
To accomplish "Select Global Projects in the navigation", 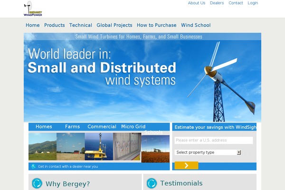I will [x=114, y=25].
